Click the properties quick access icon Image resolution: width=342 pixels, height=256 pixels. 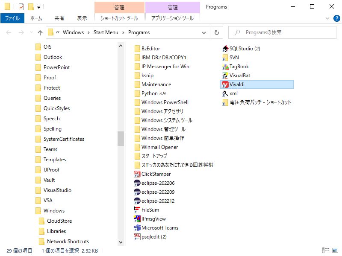click(21, 7)
